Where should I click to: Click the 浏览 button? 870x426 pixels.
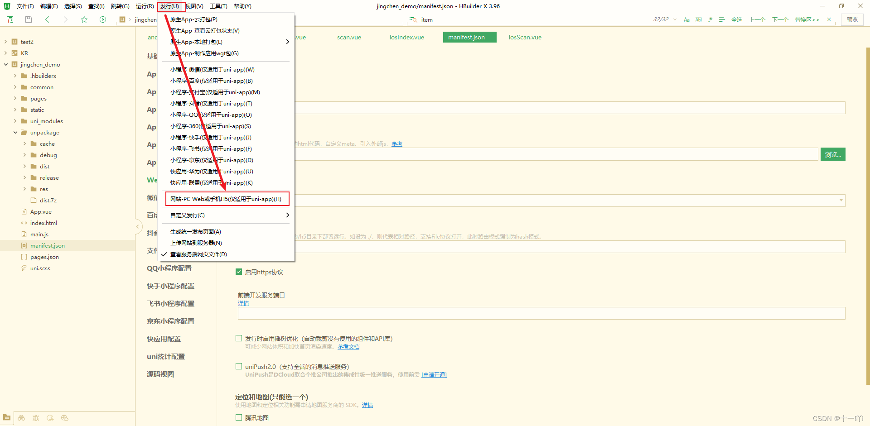833,154
